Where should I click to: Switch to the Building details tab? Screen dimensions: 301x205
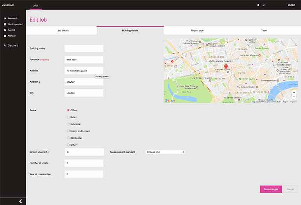[x=130, y=31]
